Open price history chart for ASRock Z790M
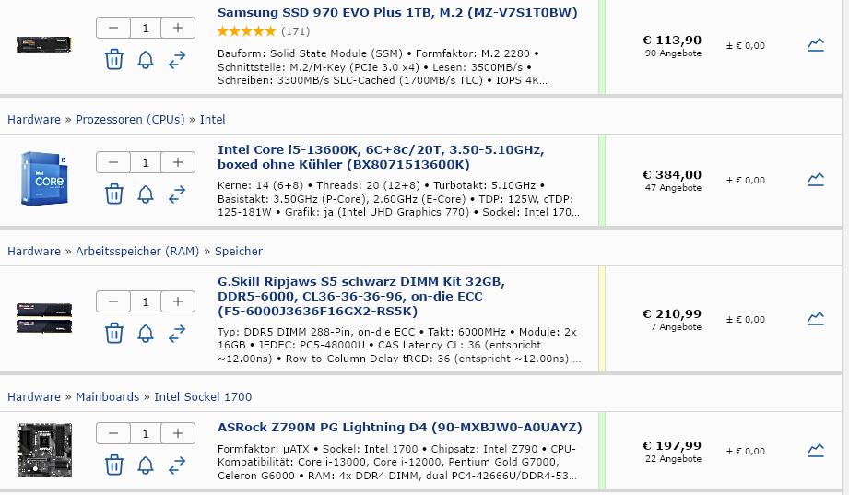The height and width of the screenshot is (495, 849). coord(816,450)
